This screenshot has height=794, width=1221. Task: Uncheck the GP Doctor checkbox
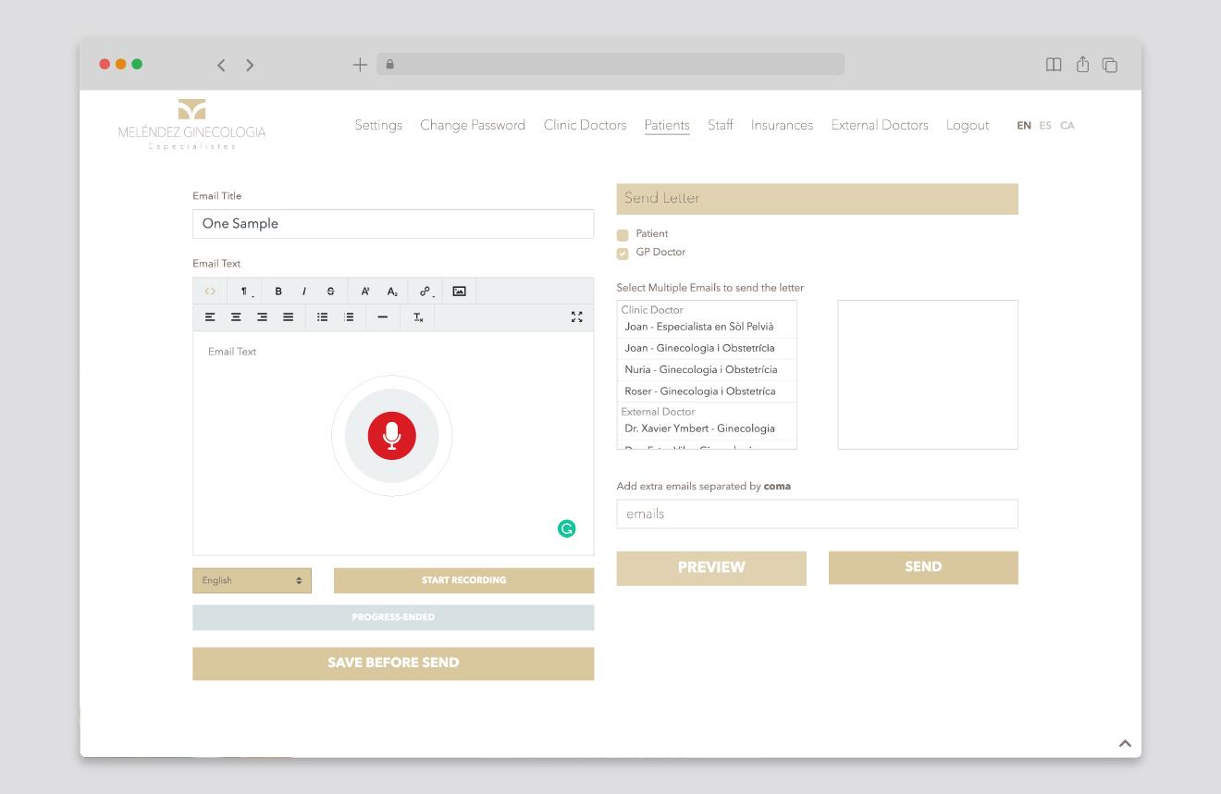click(623, 254)
